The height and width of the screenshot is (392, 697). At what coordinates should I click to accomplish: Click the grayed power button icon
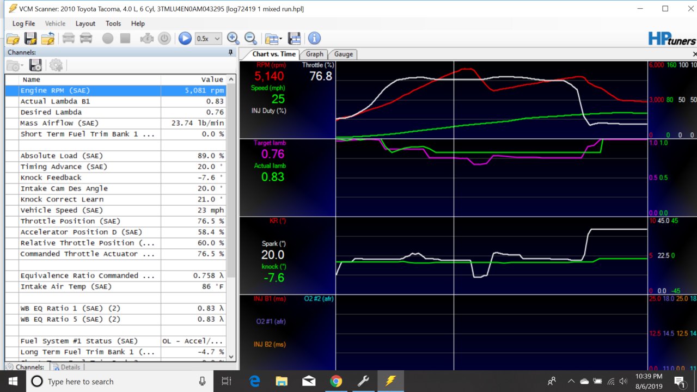coord(164,39)
